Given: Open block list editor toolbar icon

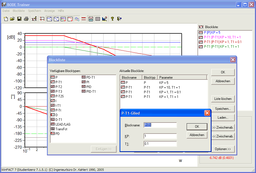Looking at the screenshot, I should (x=34, y=19).
